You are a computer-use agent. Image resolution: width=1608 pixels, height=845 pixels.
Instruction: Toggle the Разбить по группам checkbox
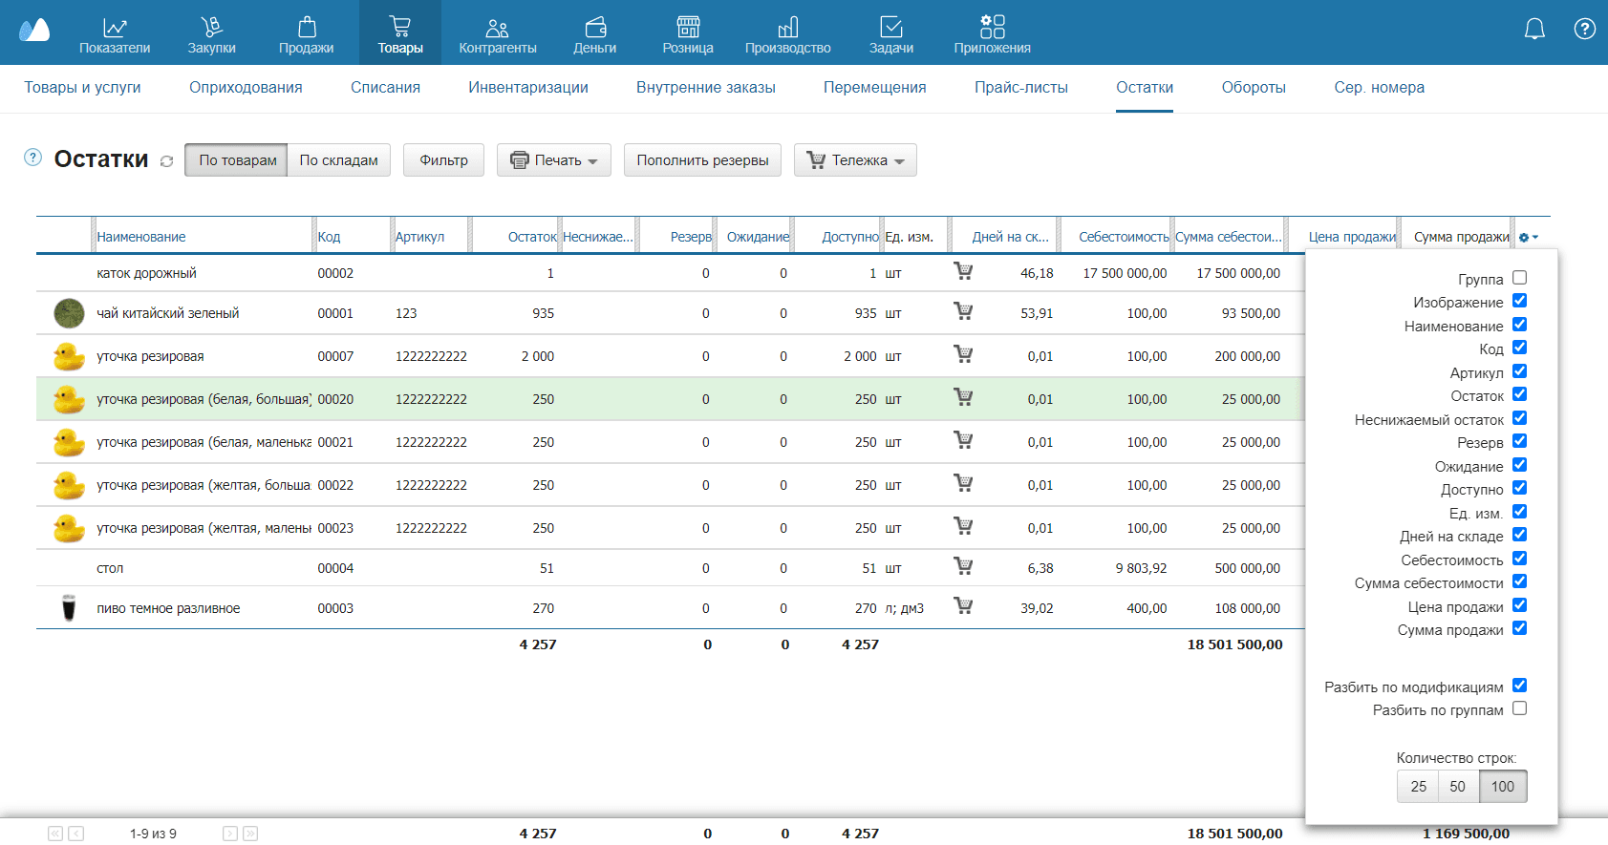1519,708
